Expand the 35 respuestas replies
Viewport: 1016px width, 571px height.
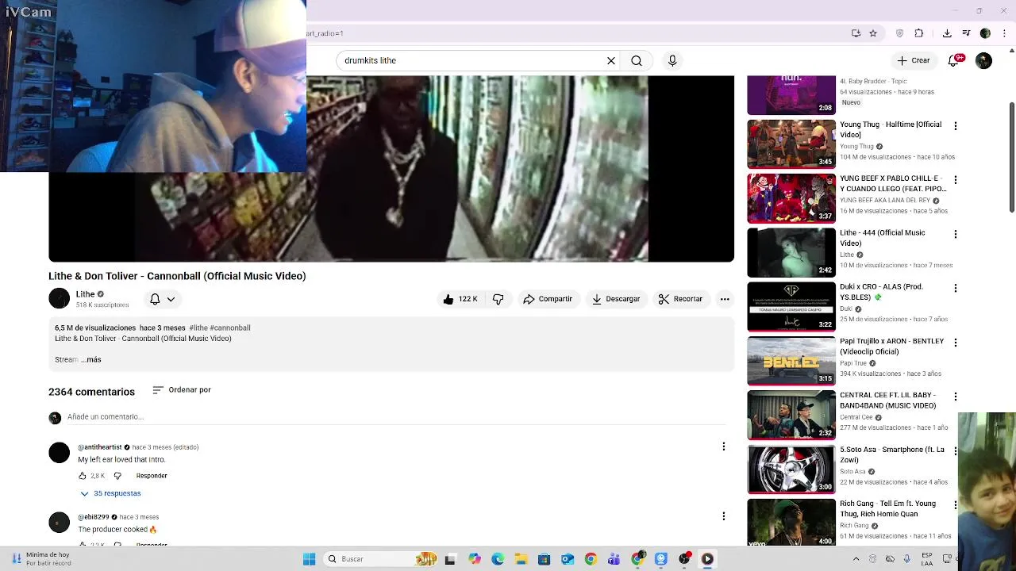point(110,493)
